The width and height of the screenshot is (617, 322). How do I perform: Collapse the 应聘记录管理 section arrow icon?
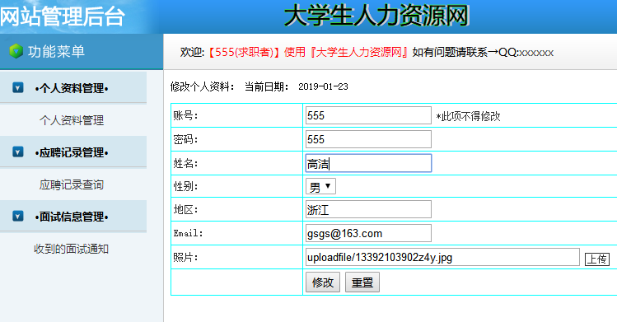pos(18,152)
